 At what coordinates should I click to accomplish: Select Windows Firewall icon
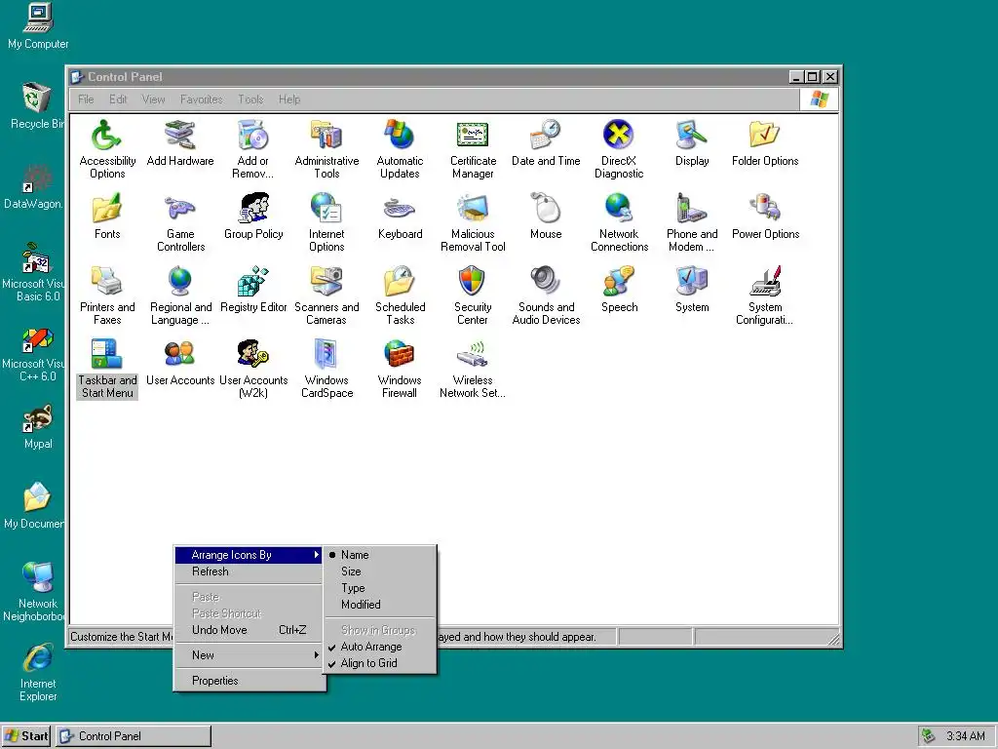400,355
